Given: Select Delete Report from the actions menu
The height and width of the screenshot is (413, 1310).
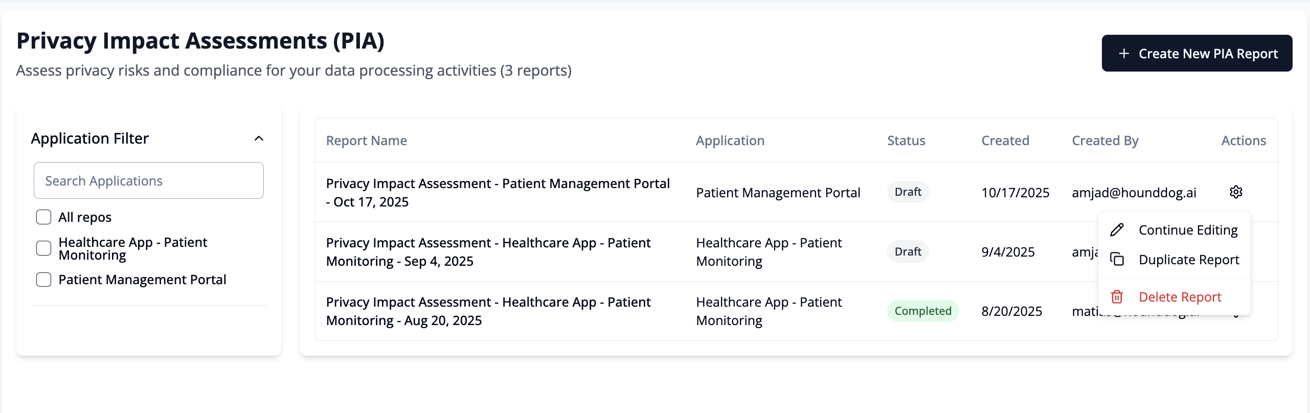Looking at the screenshot, I should tap(1180, 297).
